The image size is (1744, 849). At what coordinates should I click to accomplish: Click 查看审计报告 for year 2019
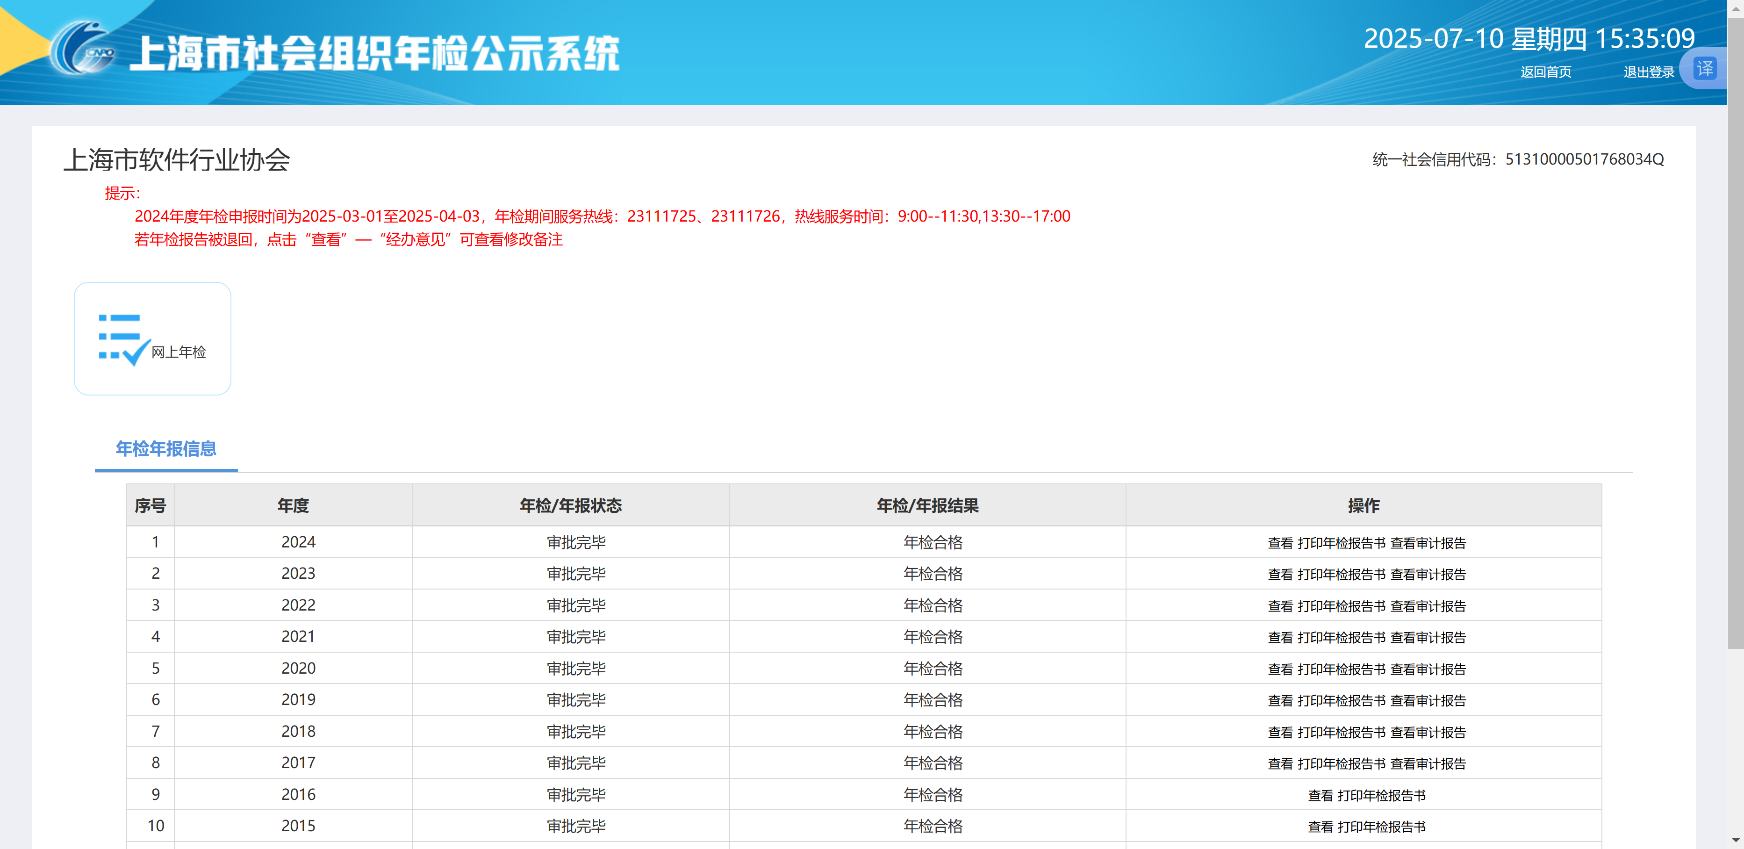coord(1428,700)
